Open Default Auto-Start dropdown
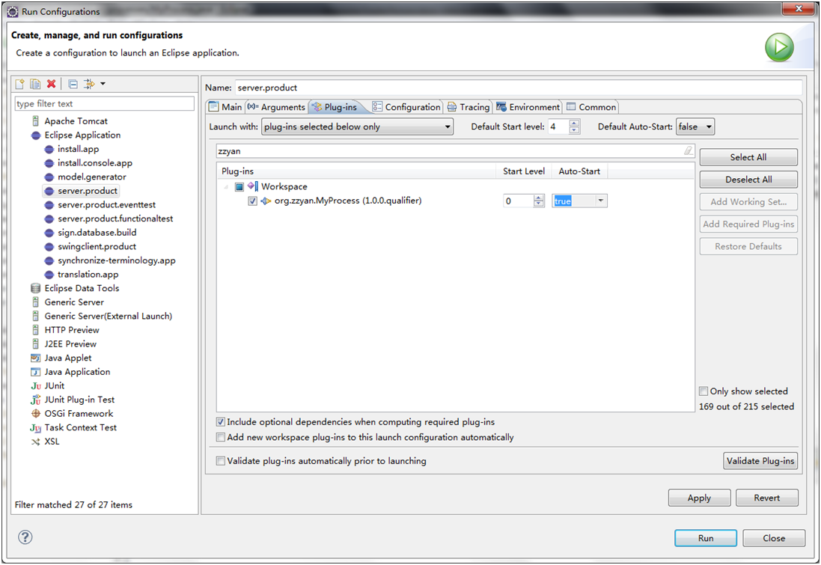 pos(695,126)
